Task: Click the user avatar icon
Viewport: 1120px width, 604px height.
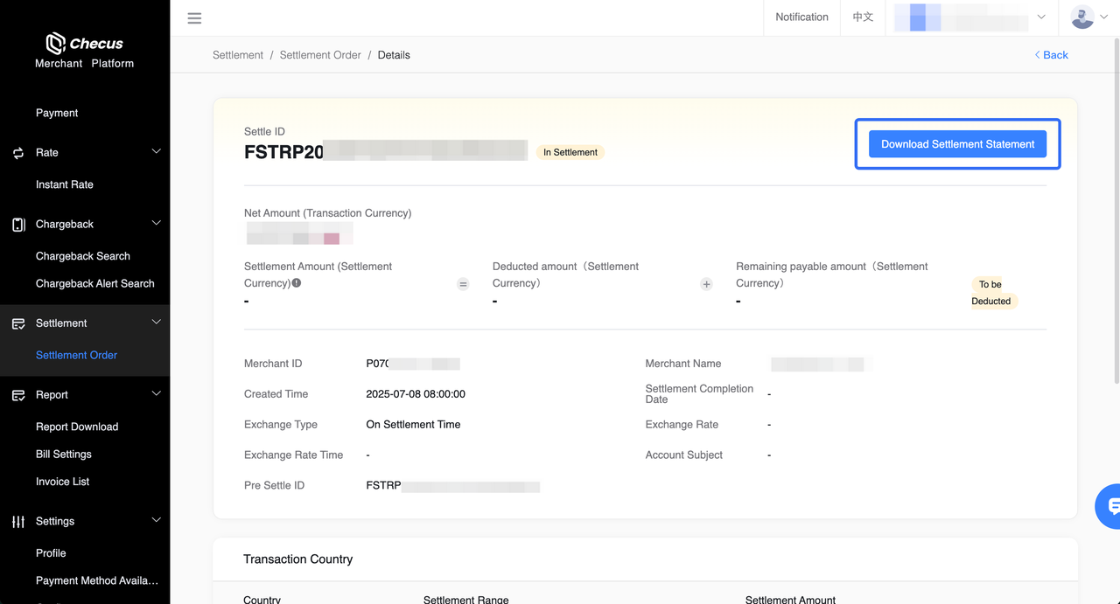Action: click(x=1082, y=17)
